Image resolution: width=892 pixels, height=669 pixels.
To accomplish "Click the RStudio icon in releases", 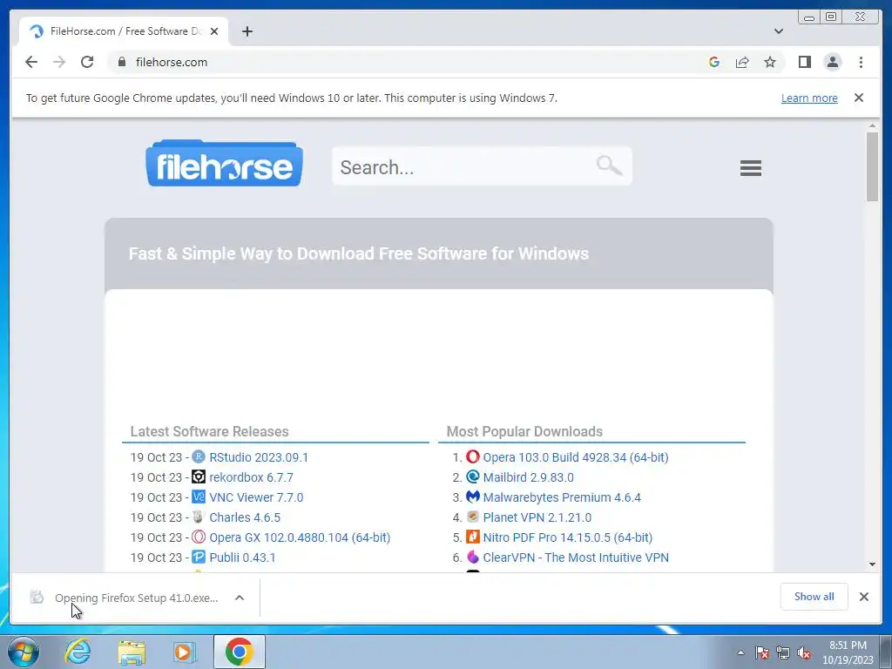I will (198, 456).
